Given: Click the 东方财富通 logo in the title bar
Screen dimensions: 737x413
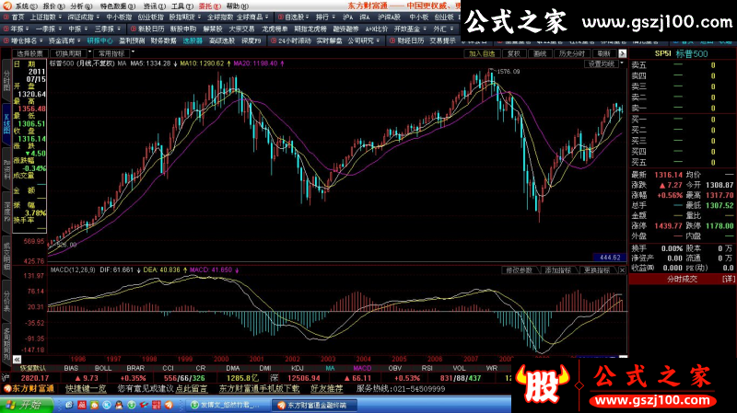Looking at the screenshot, I should (6, 6).
